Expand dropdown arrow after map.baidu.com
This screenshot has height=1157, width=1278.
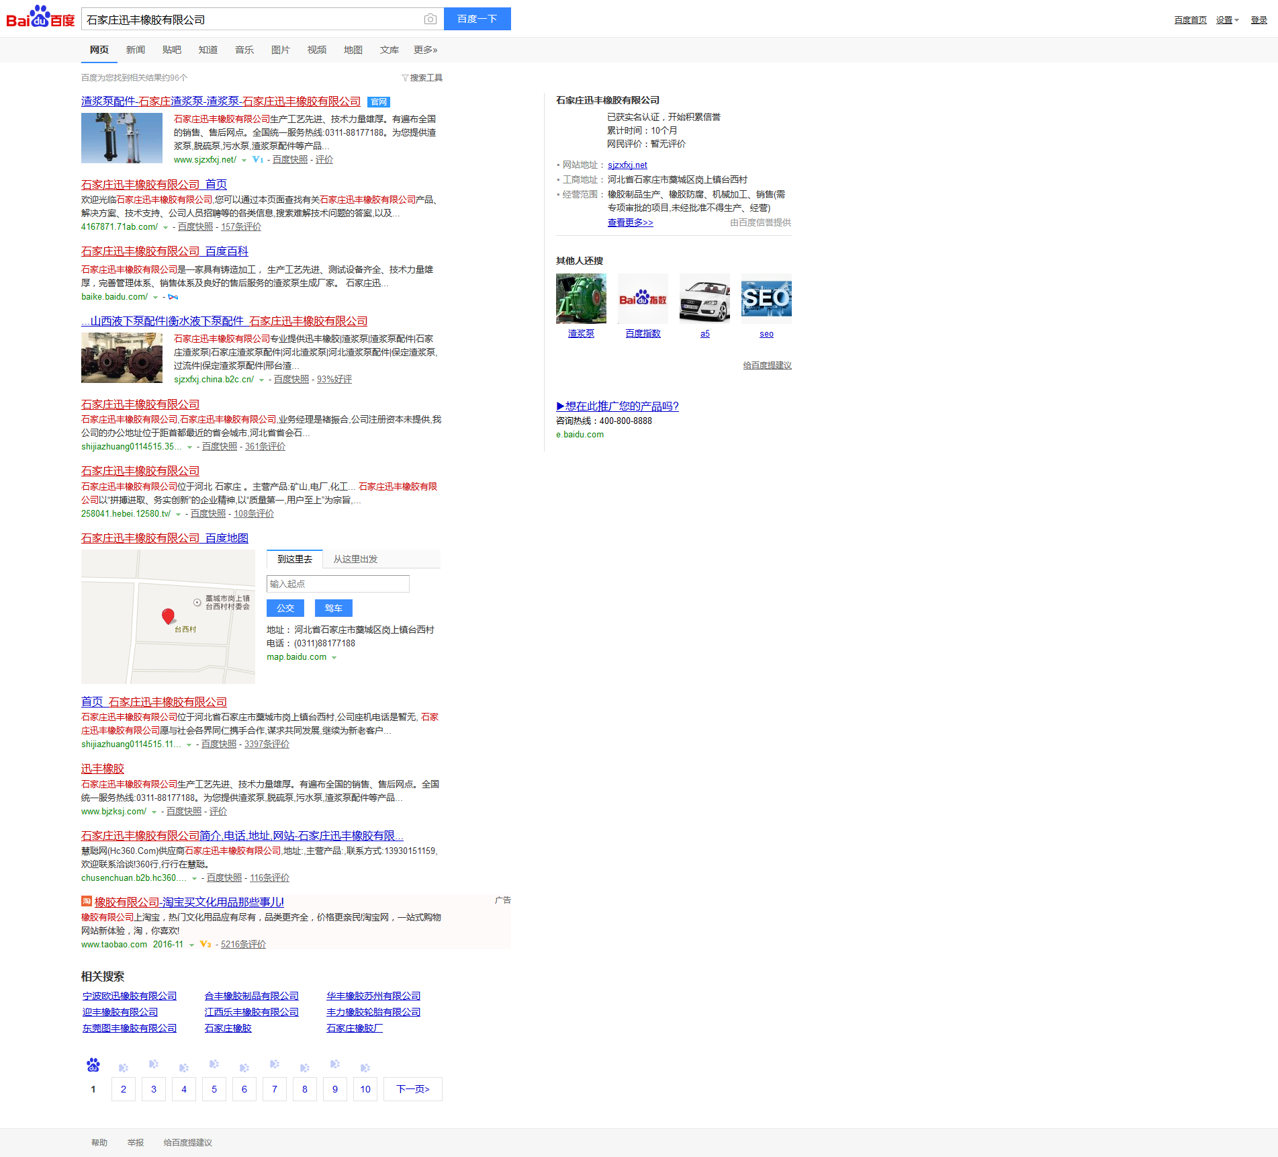click(334, 658)
